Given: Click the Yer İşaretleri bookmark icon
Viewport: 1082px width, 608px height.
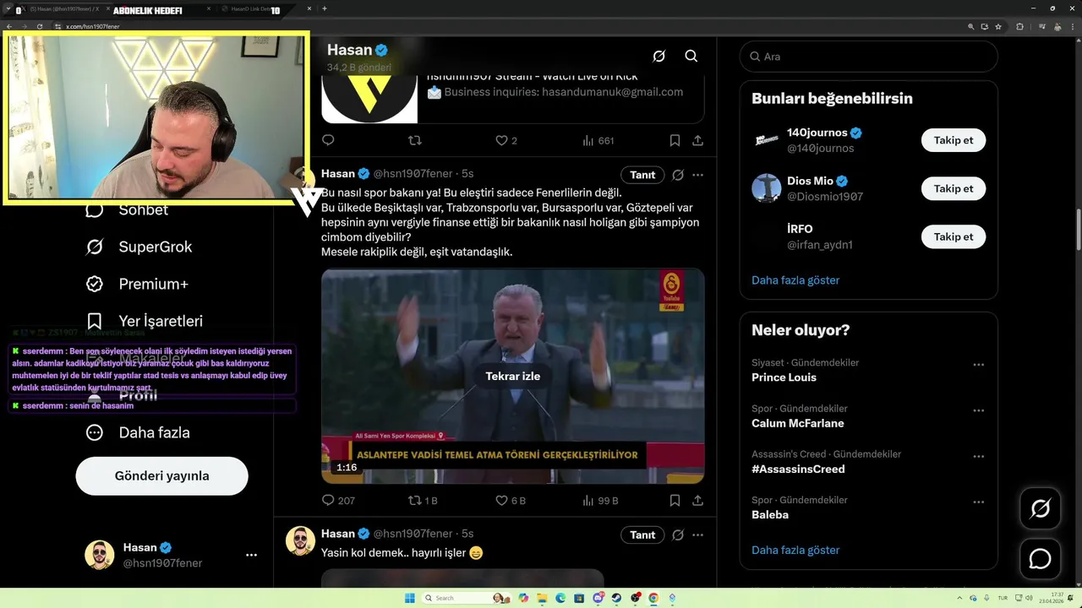Looking at the screenshot, I should click(95, 321).
